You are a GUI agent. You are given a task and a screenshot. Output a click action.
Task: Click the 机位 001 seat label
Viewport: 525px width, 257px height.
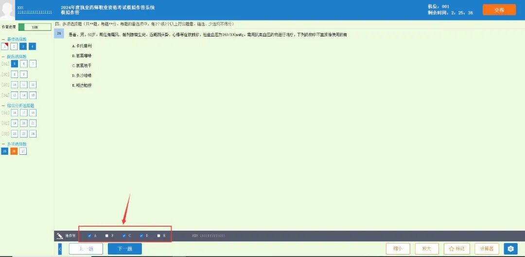[438, 6]
